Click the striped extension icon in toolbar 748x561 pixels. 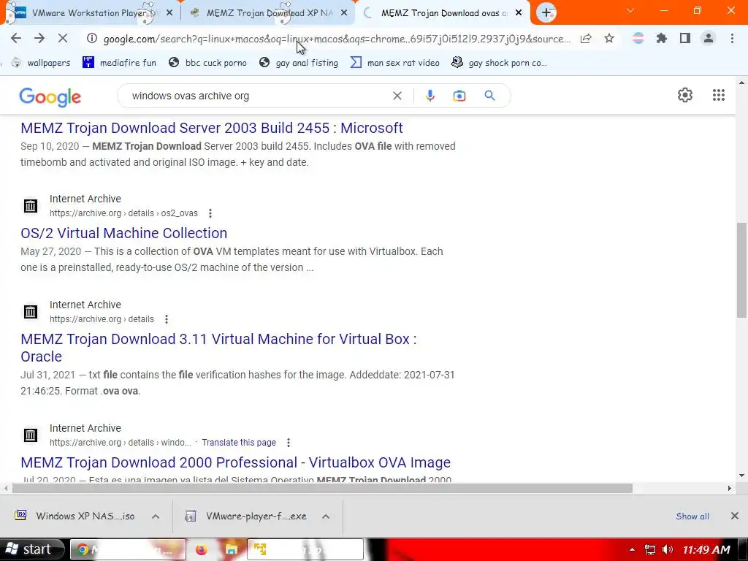(x=638, y=39)
